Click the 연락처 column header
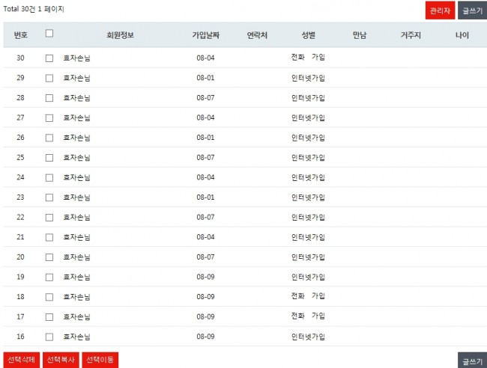Screen dimensions: 487x368 (x=257, y=35)
